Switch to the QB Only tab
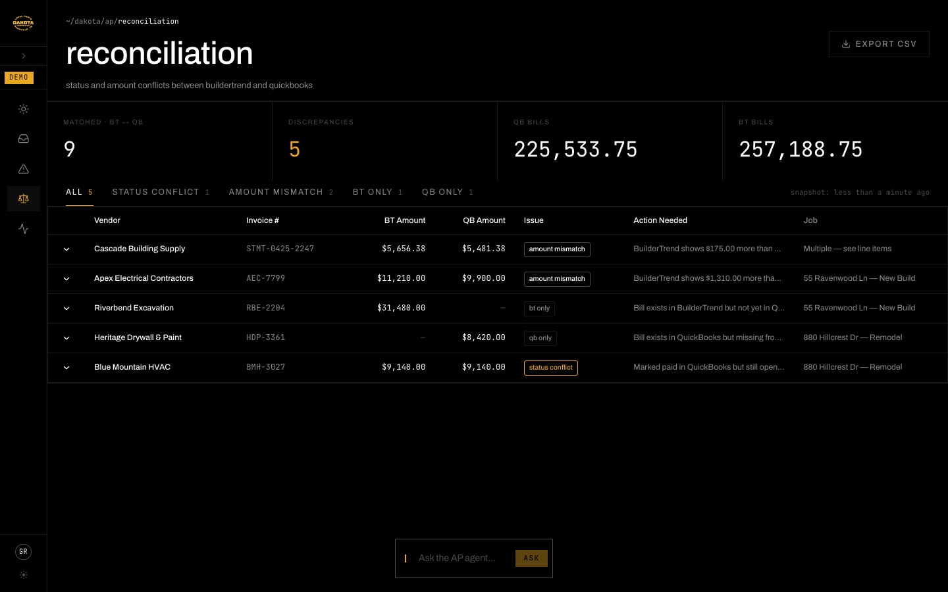The width and height of the screenshot is (948, 592). pos(448,192)
